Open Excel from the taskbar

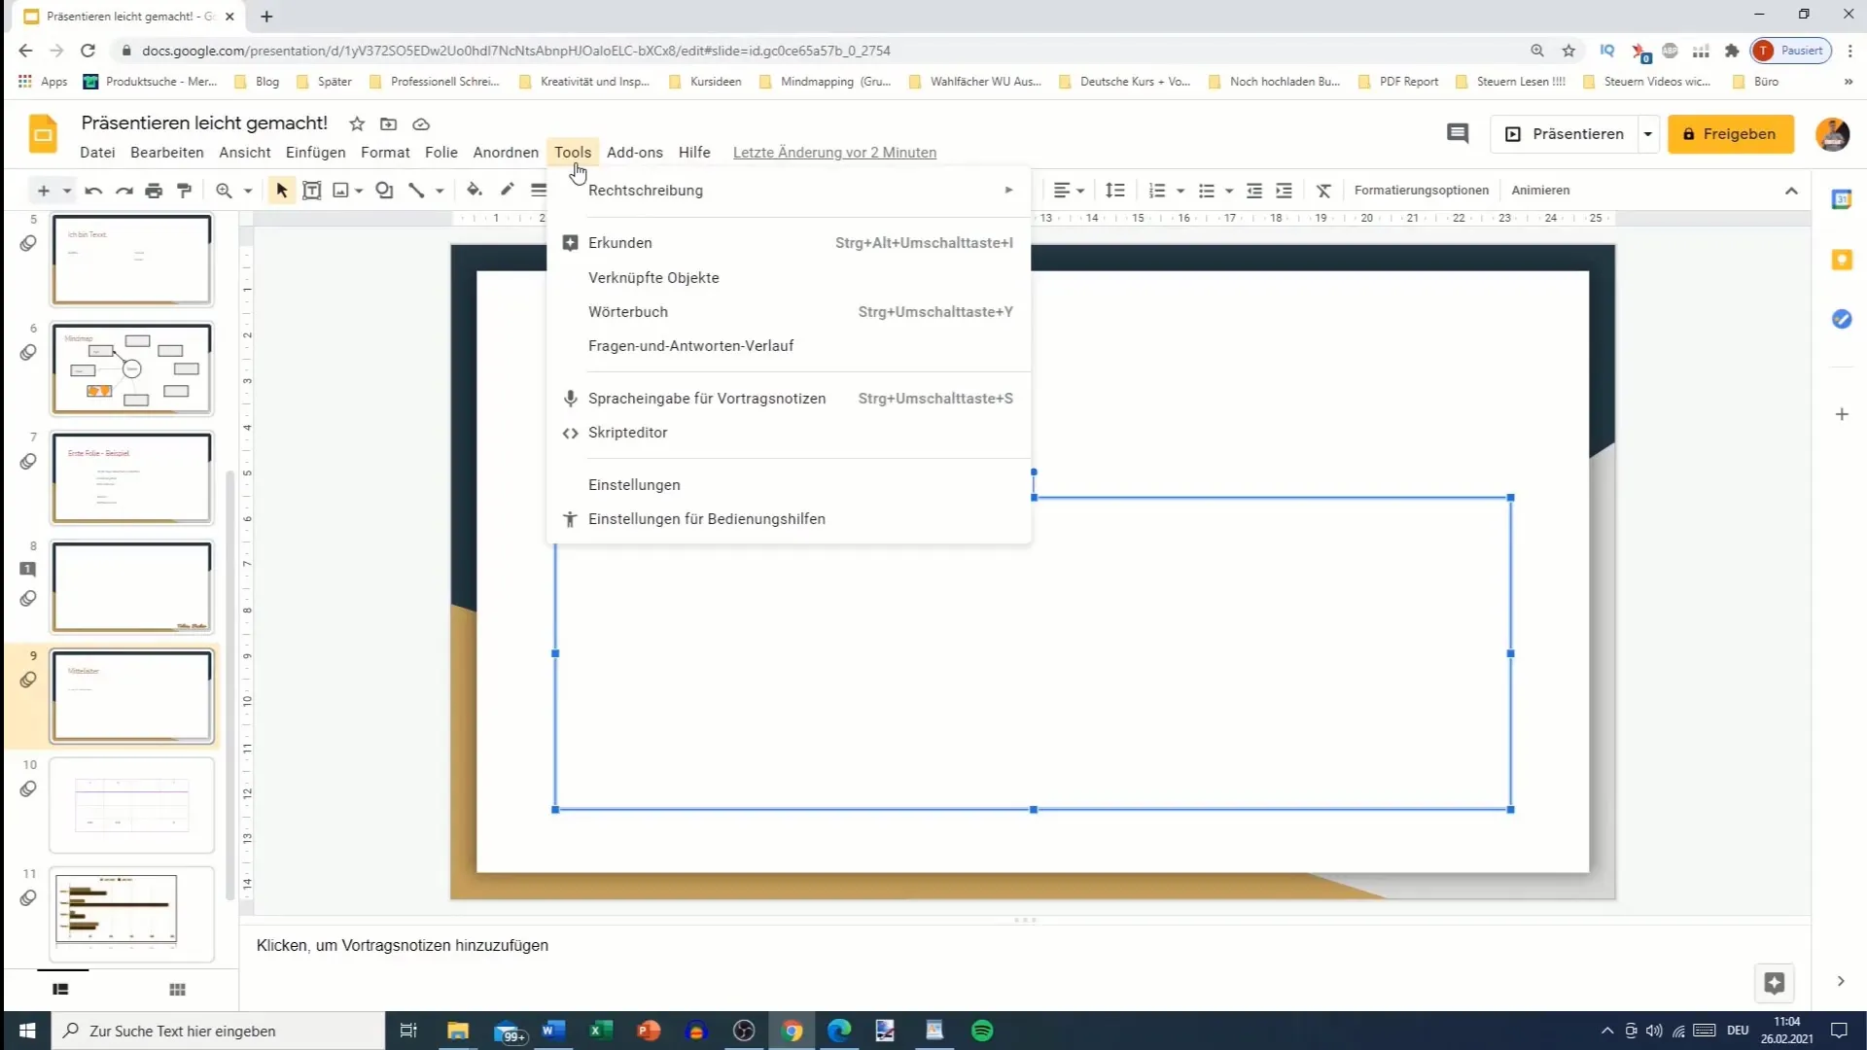[600, 1031]
